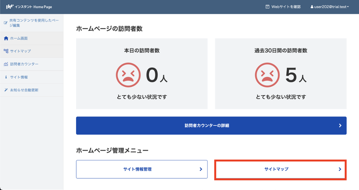Screen dimensions: 359x190
Task: Click the Webサイトを確認 page icon
Action: 267,7
